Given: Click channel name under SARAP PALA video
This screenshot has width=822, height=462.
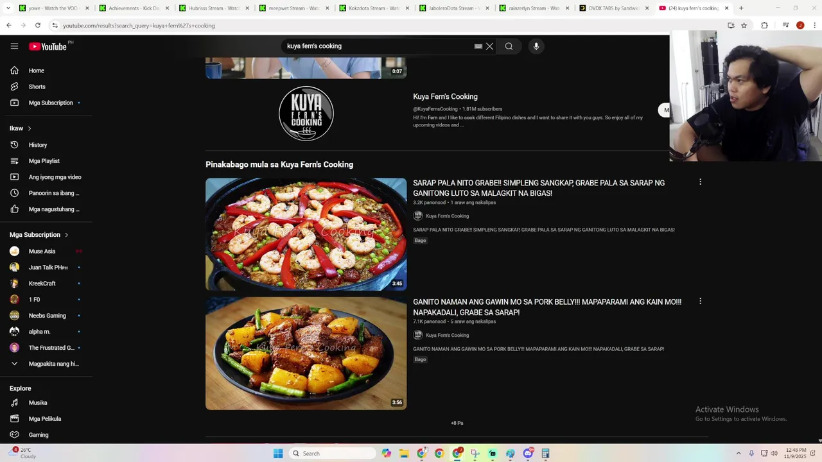Looking at the screenshot, I should click(447, 216).
